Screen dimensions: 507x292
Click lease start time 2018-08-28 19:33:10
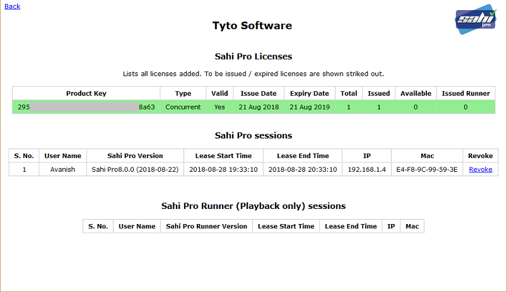(x=223, y=169)
